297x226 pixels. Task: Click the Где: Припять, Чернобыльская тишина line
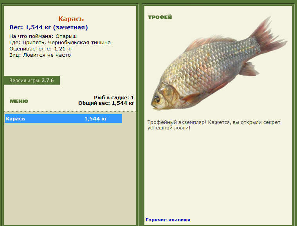pyautogui.click(x=60, y=42)
